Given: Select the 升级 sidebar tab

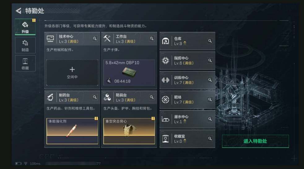Looking at the screenshot, I should [25, 27].
